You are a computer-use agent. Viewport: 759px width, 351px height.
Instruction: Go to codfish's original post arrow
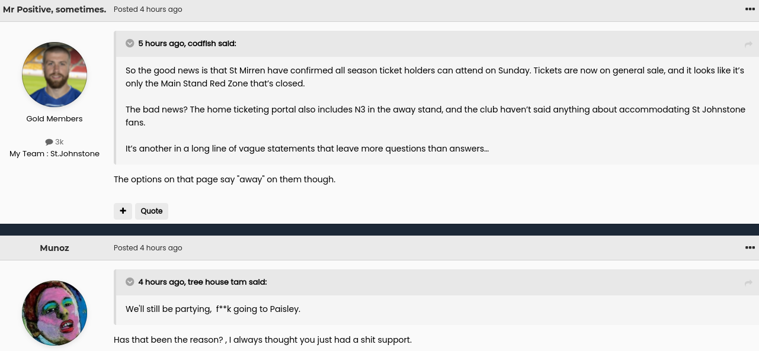748,44
